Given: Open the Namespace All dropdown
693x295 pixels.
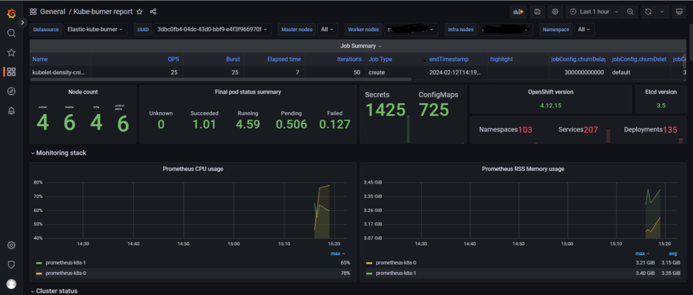Looking at the screenshot, I should 584,30.
